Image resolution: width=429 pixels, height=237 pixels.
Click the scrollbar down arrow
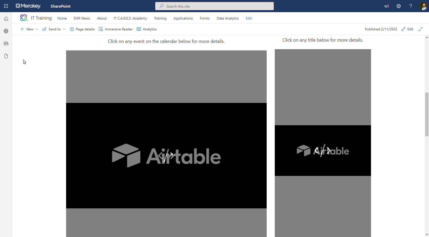click(427, 235)
